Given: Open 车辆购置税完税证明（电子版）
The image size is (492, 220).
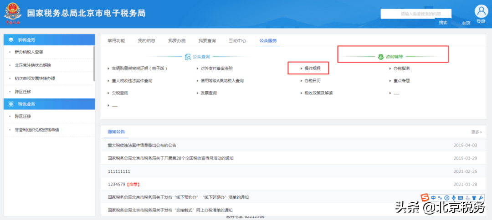Looking at the screenshot, I should coord(139,68).
